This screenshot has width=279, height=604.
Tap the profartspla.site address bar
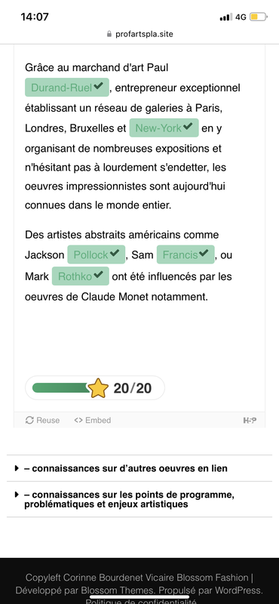[x=139, y=34]
